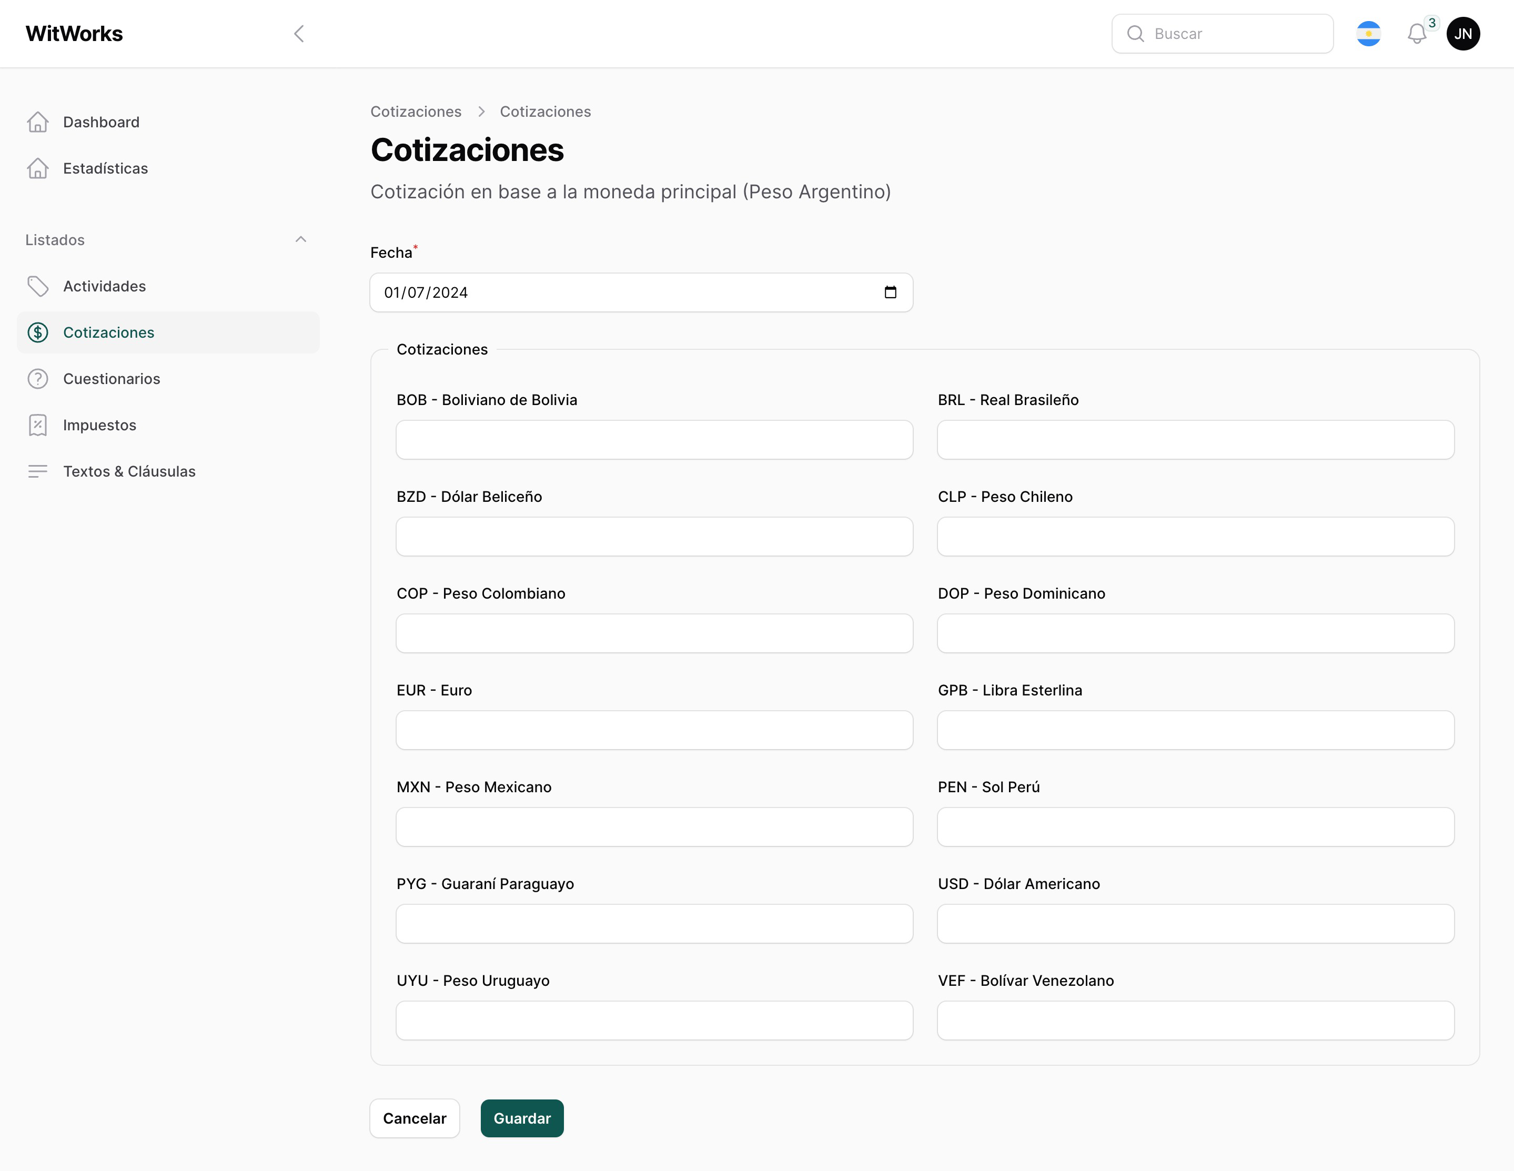Focus the BOB Boliviano input

point(654,440)
